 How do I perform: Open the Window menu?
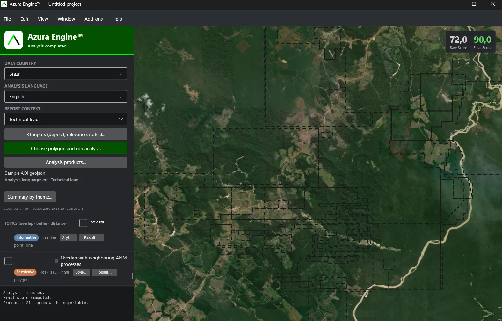pos(66,19)
